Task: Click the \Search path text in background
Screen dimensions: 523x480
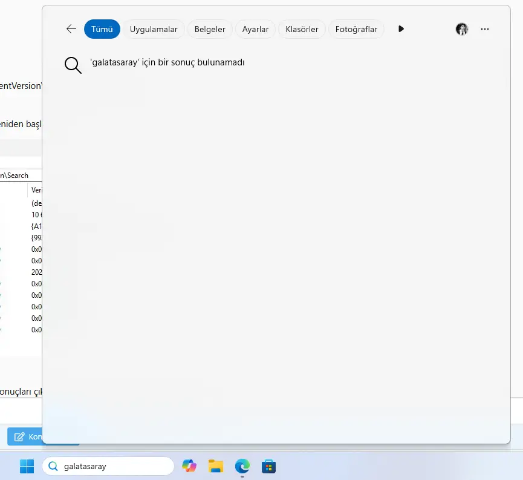Action: pos(16,176)
